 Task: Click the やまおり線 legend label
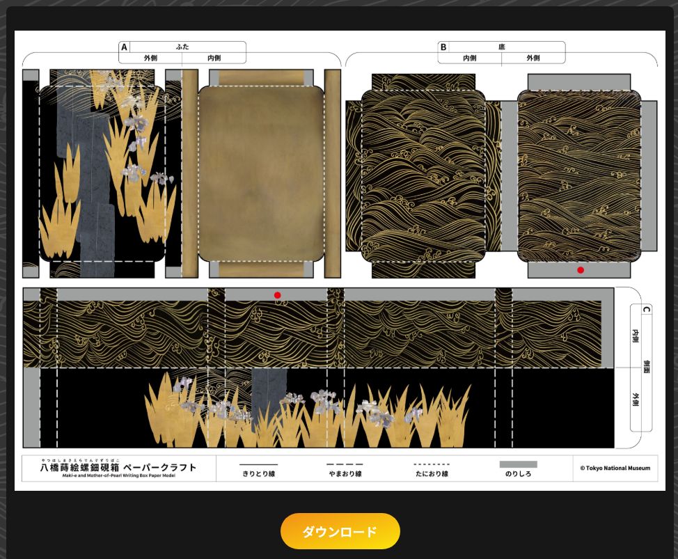[x=345, y=474]
